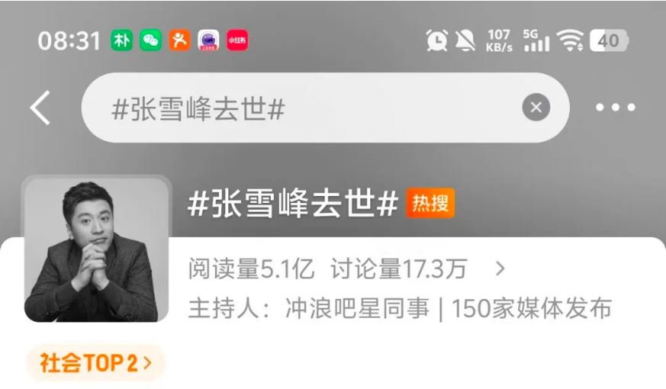Tap the battery indicator showing 40
Screen dimensions: 666x389
pos(609,40)
